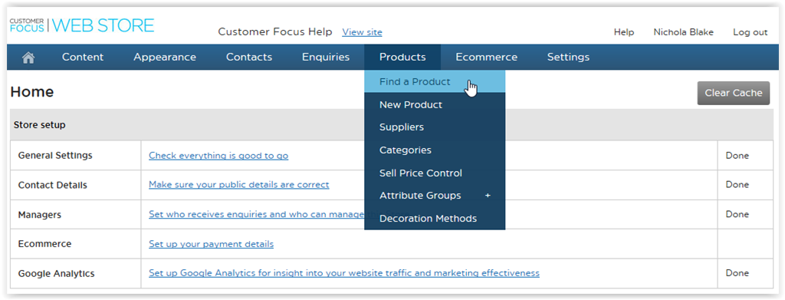Viewport: 785px width, 300px height.
Task: Open the Ecommerce menu
Action: pos(487,57)
